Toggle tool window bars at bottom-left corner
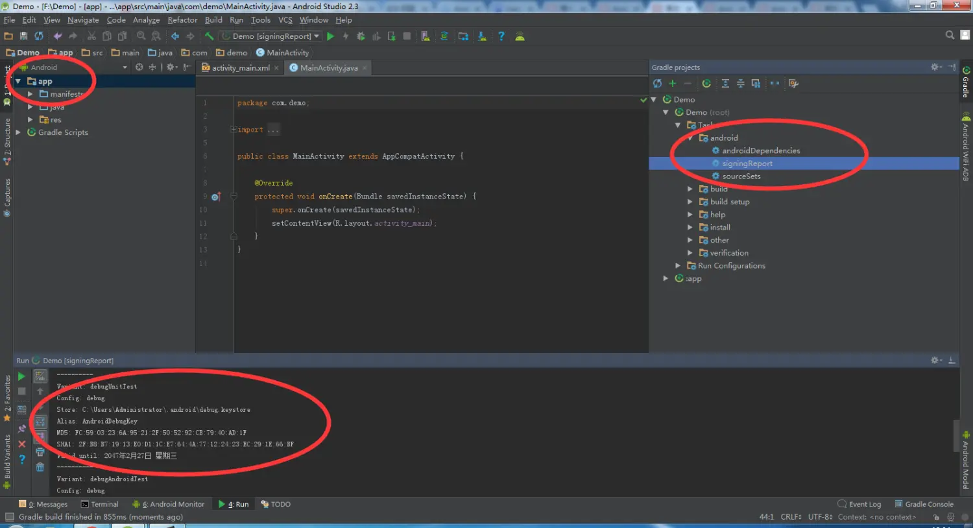The height and width of the screenshot is (528, 973). (9, 517)
